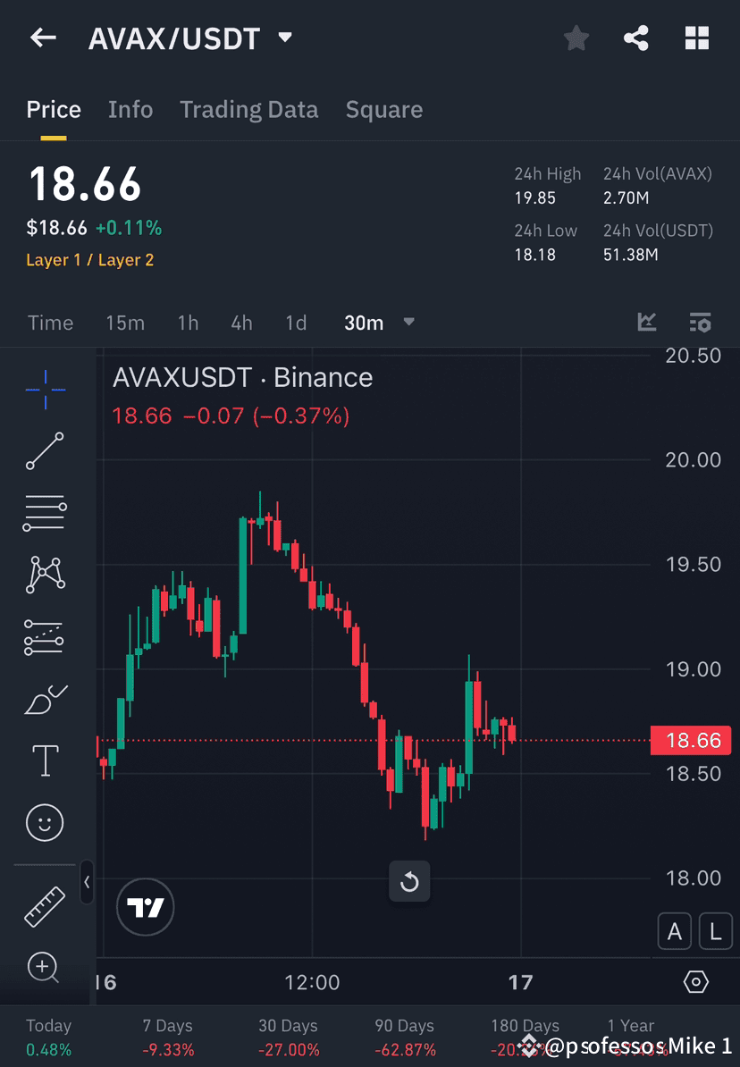Select the trend line drawing tool
This screenshot has height=1067, width=740.
tap(45, 451)
